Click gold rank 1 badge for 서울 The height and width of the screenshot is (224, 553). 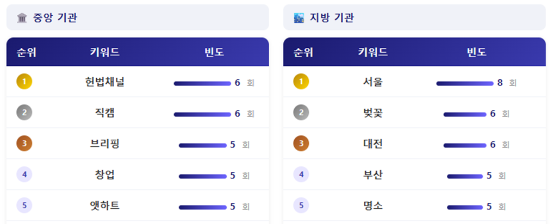301,82
